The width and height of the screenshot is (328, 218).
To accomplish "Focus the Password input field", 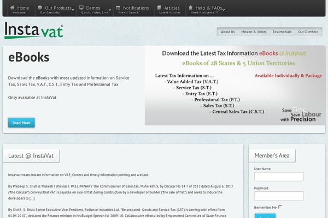I will pos(279,196).
